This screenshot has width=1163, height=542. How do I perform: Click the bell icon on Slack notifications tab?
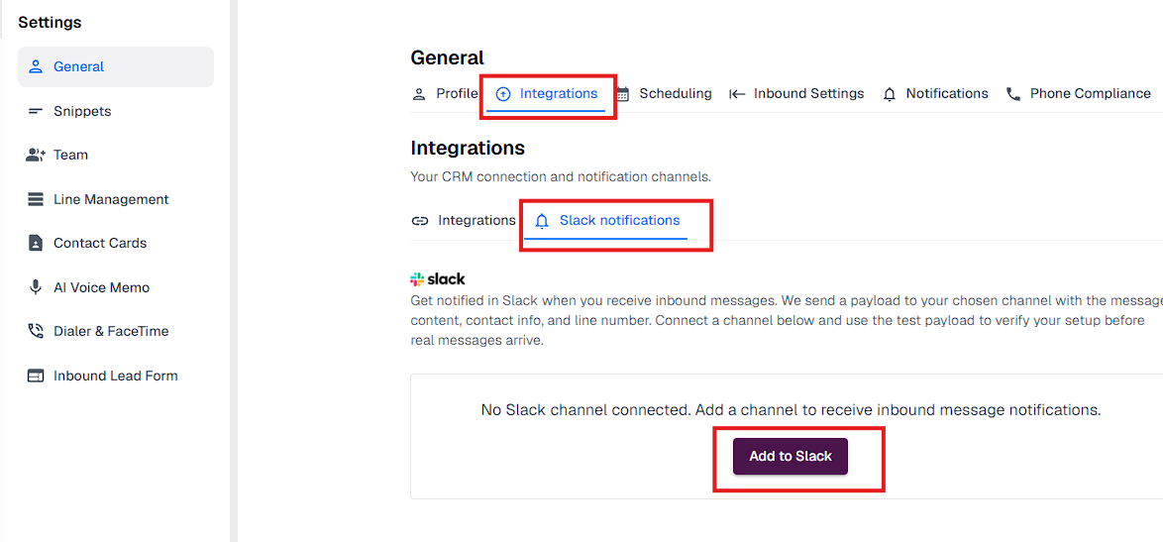pos(542,221)
